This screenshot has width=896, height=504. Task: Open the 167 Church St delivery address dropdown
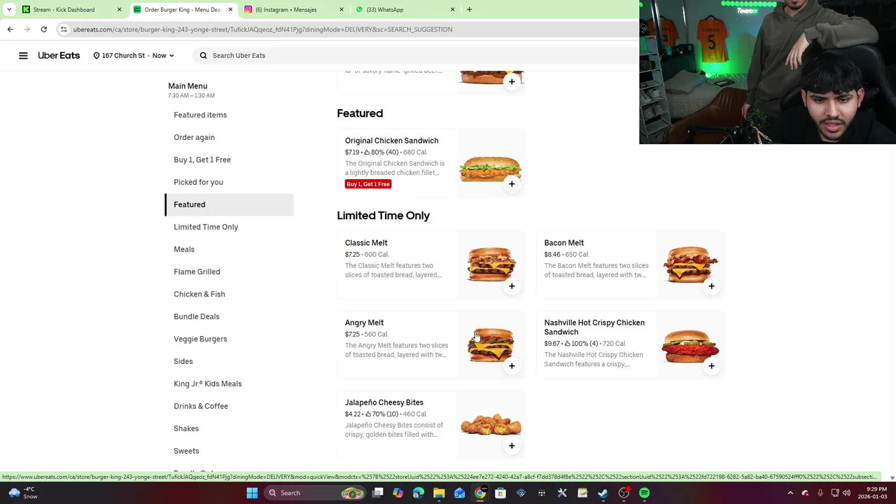[133, 55]
